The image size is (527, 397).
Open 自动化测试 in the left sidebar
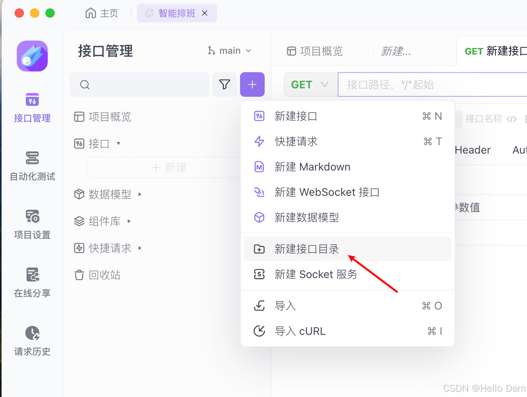[x=32, y=166]
